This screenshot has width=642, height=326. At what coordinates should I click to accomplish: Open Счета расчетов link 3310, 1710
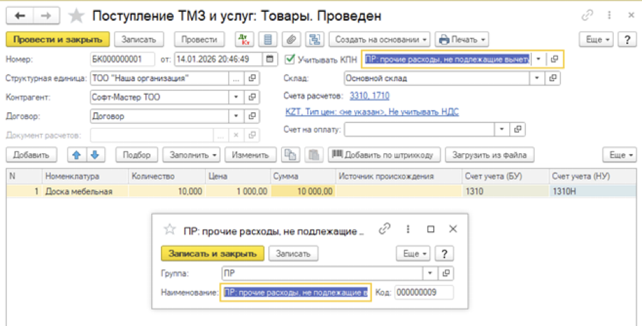point(370,96)
